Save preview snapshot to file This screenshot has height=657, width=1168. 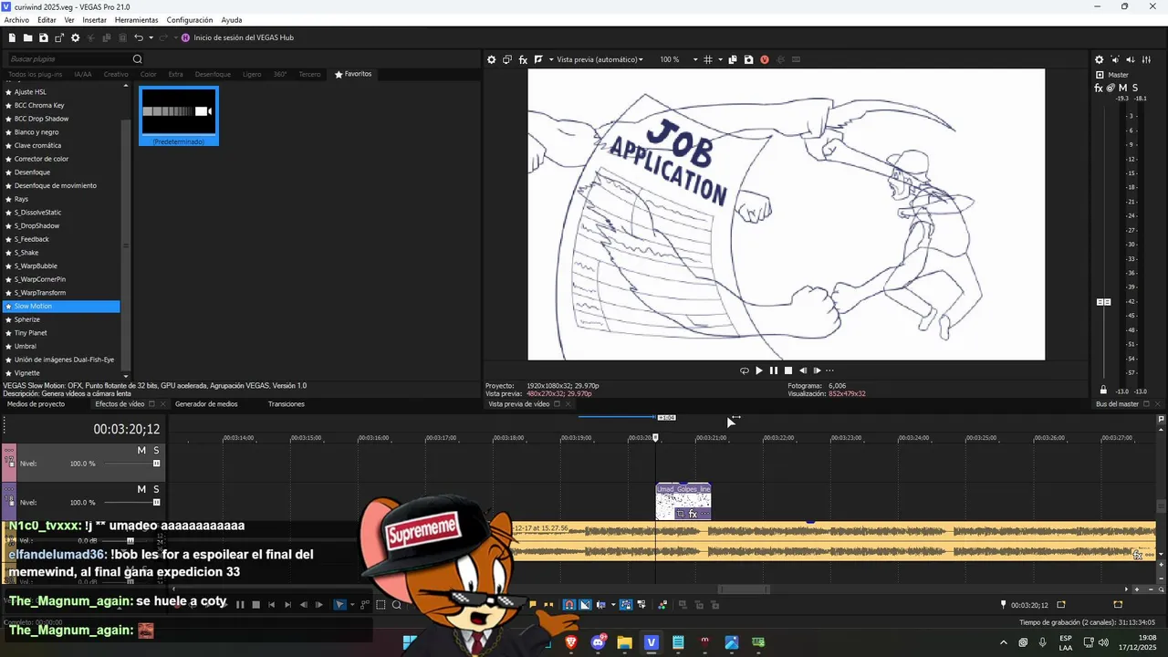coord(748,59)
